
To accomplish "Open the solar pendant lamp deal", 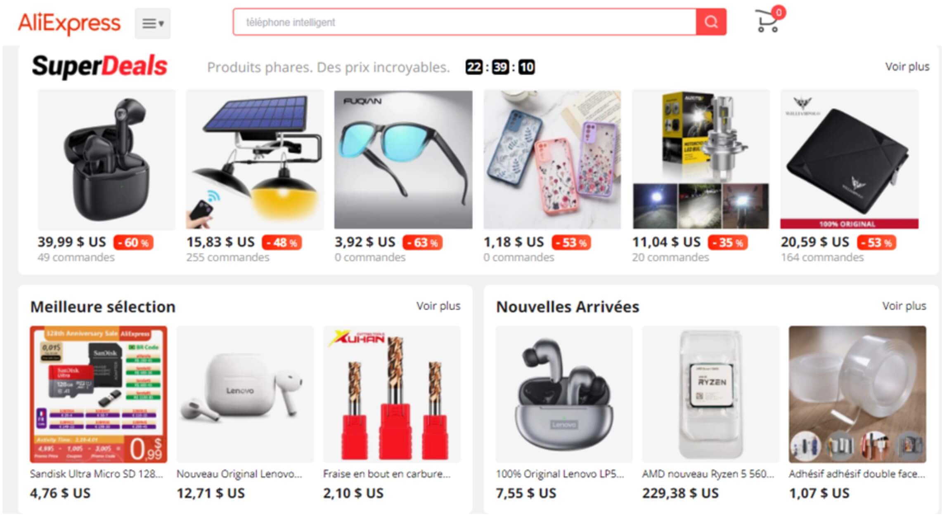I will click(255, 160).
